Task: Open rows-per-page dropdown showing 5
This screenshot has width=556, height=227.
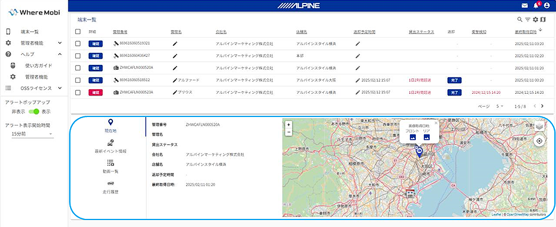Action: (500, 107)
